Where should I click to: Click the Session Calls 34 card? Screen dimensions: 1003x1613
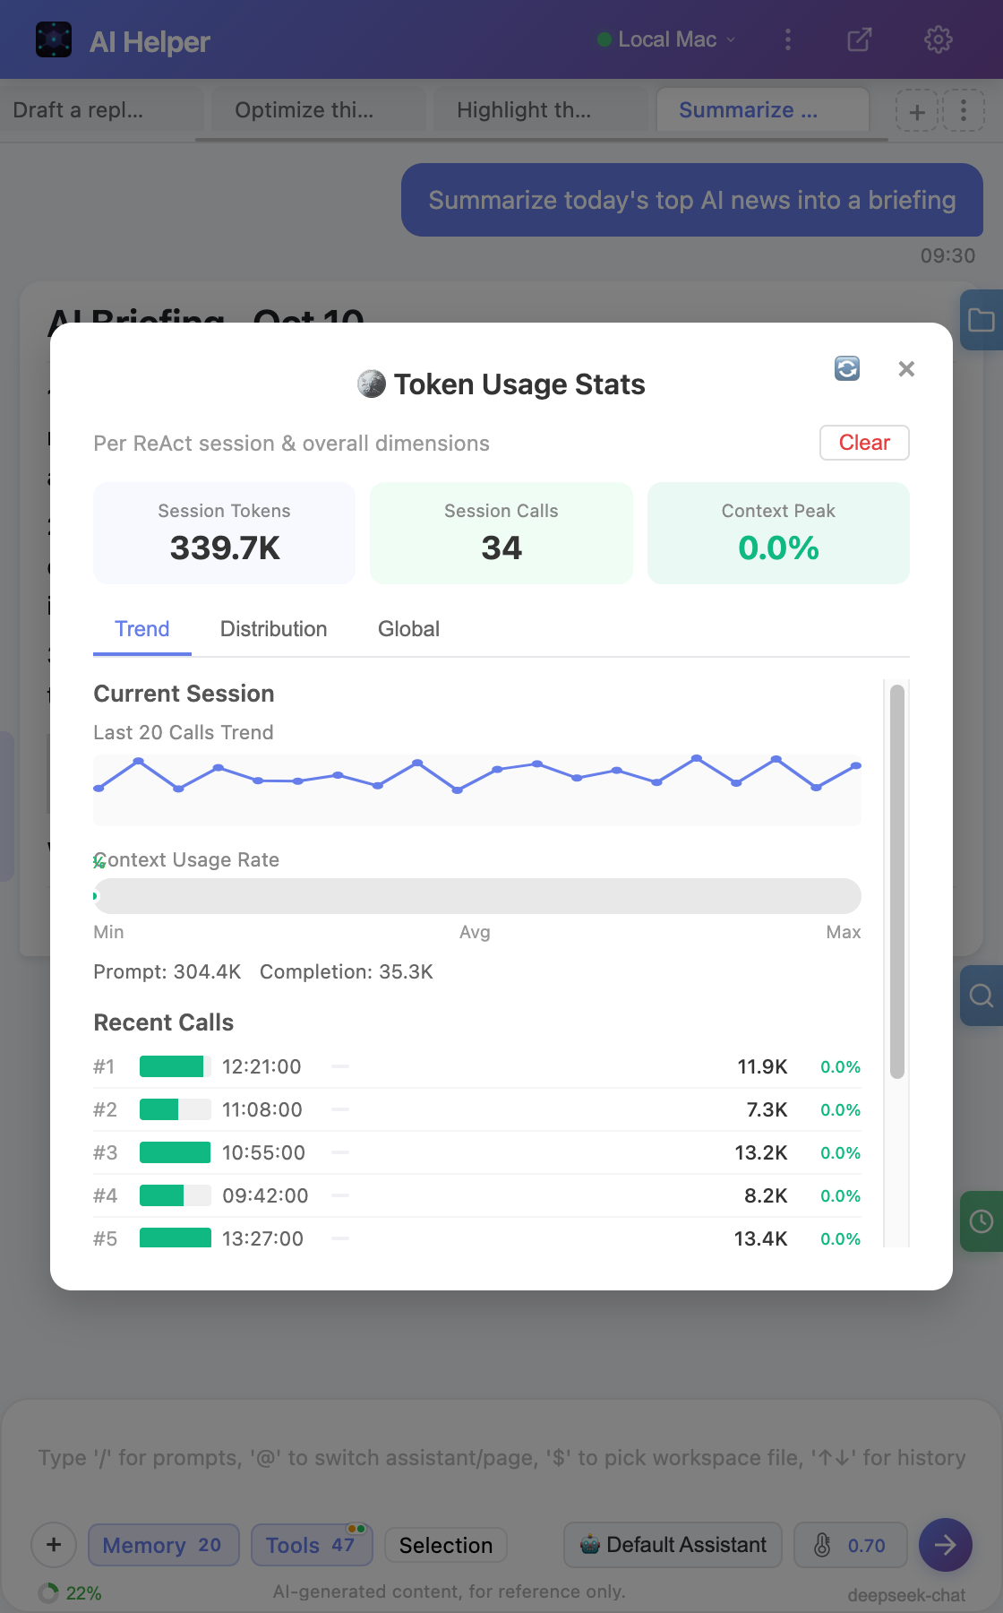tap(501, 533)
